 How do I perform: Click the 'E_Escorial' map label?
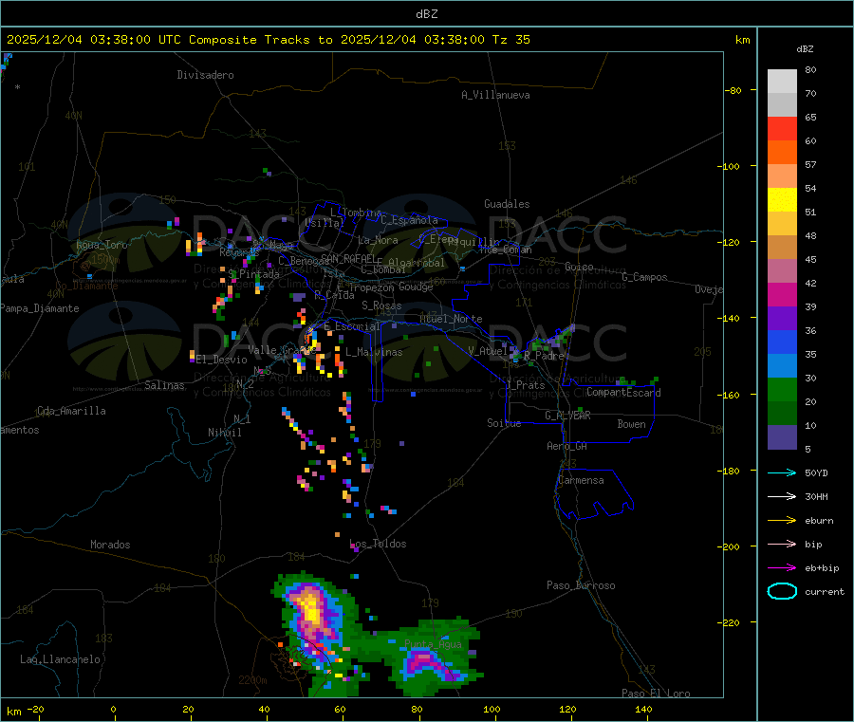point(352,326)
